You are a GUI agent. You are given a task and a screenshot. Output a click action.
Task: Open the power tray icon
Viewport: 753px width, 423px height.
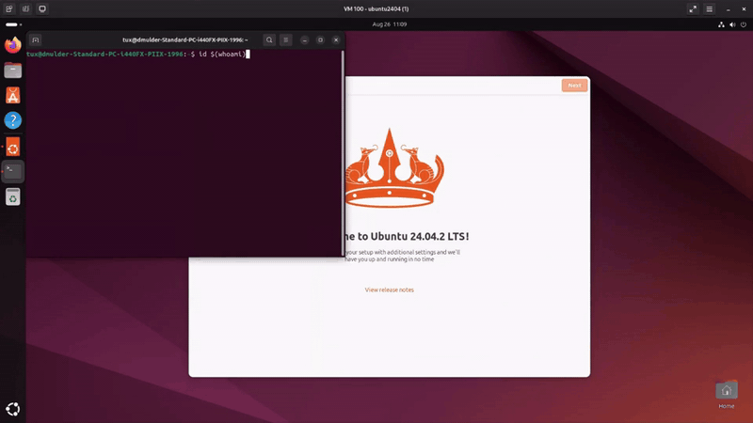[x=744, y=24]
